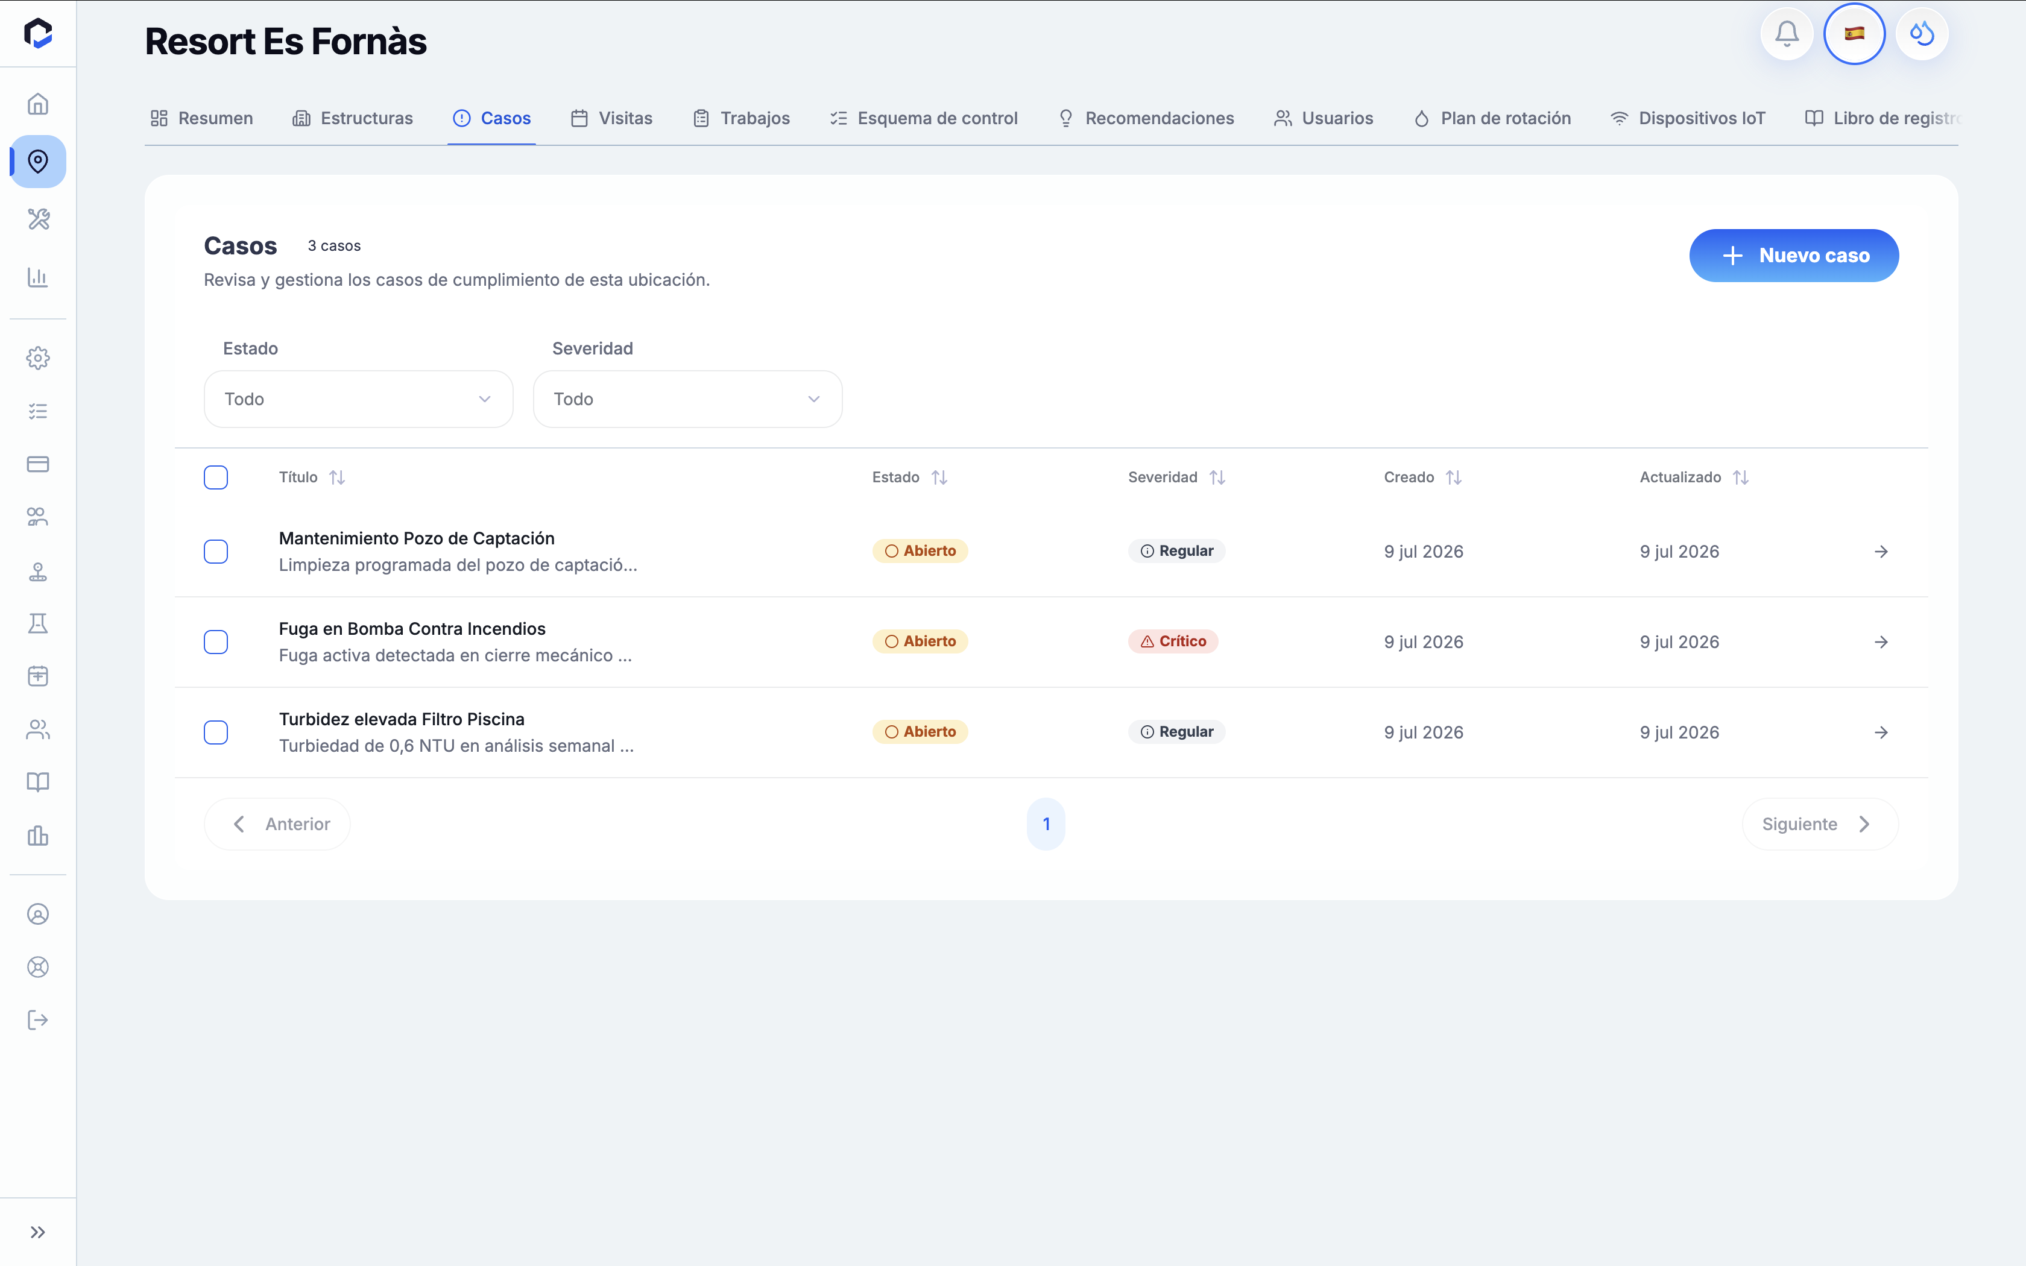This screenshot has width=2026, height=1266.
Task: Open the stamp sidebar icon
Action: click(x=37, y=571)
